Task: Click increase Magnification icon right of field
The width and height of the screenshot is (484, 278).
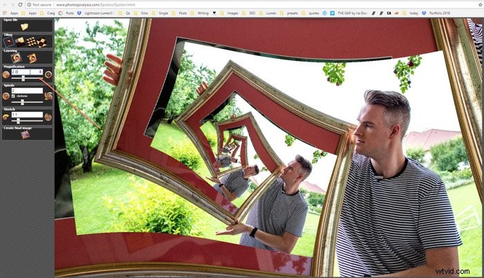Action: tap(48, 75)
